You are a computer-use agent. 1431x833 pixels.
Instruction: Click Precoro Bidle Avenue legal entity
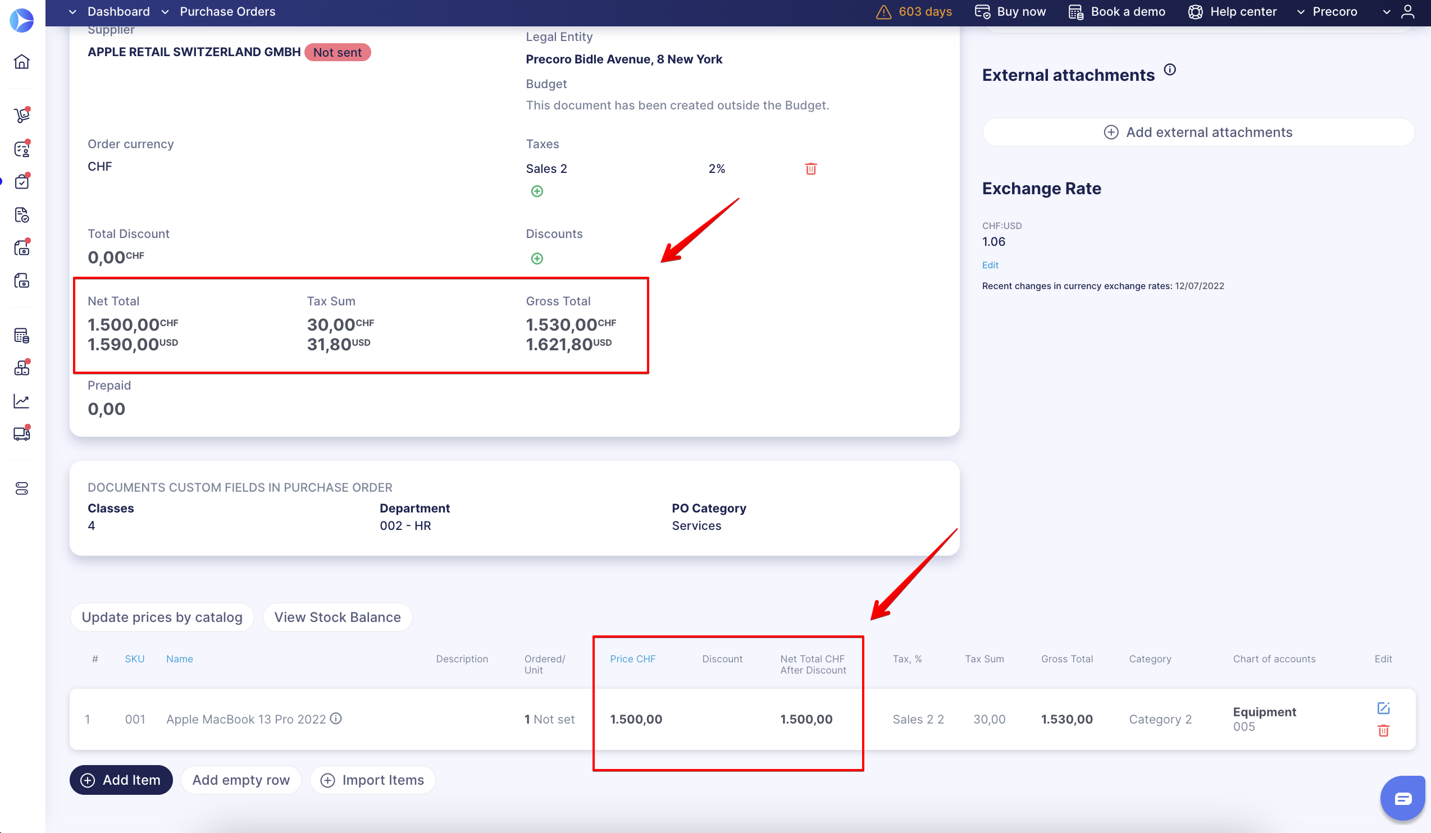click(x=623, y=59)
